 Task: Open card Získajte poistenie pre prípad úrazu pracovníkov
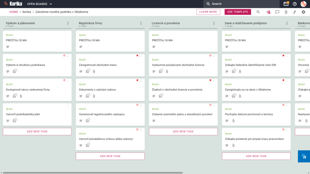pos(256,139)
